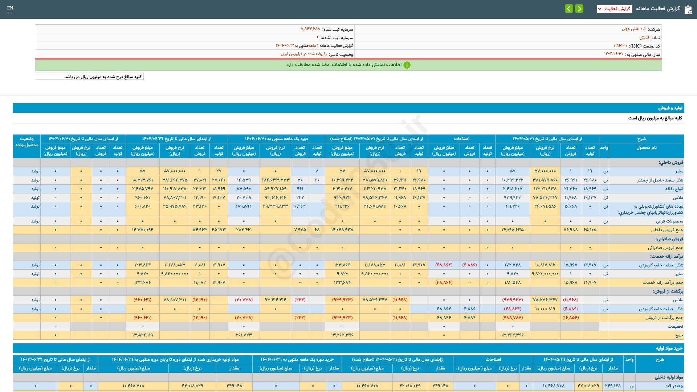
Task: Click the million rial amounts note box
Action: 89,77
